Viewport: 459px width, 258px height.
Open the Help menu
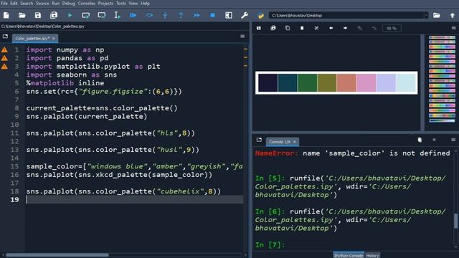(x=145, y=3)
